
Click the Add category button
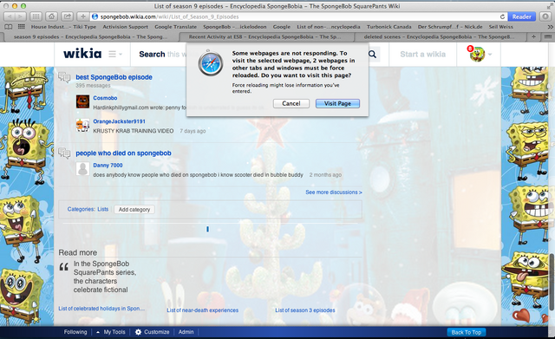coord(134,210)
